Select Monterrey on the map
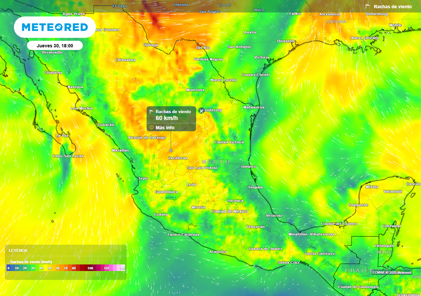The height and width of the screenshot is (296, 421). [x=215, y=110]
